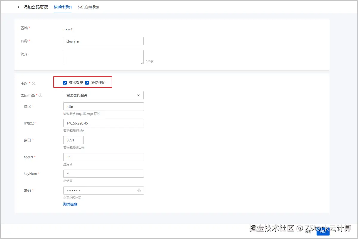Click the 协议 field containing http

pyautogui.click(x=103, y=106)
